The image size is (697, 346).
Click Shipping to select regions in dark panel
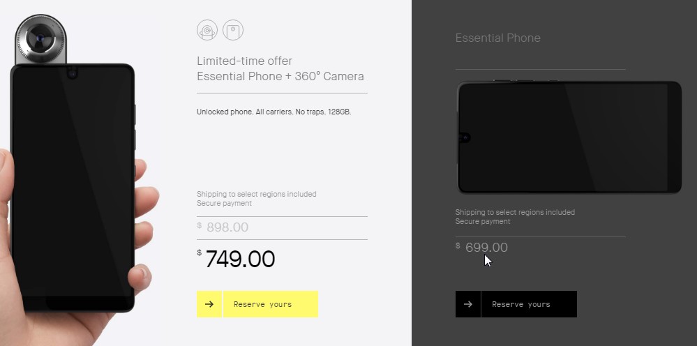pos(515,212)
